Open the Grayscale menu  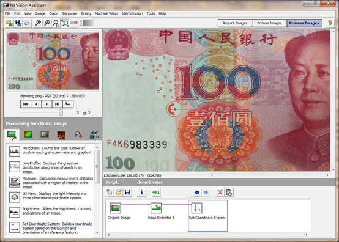pyautogui.click(x=69, y=13)
